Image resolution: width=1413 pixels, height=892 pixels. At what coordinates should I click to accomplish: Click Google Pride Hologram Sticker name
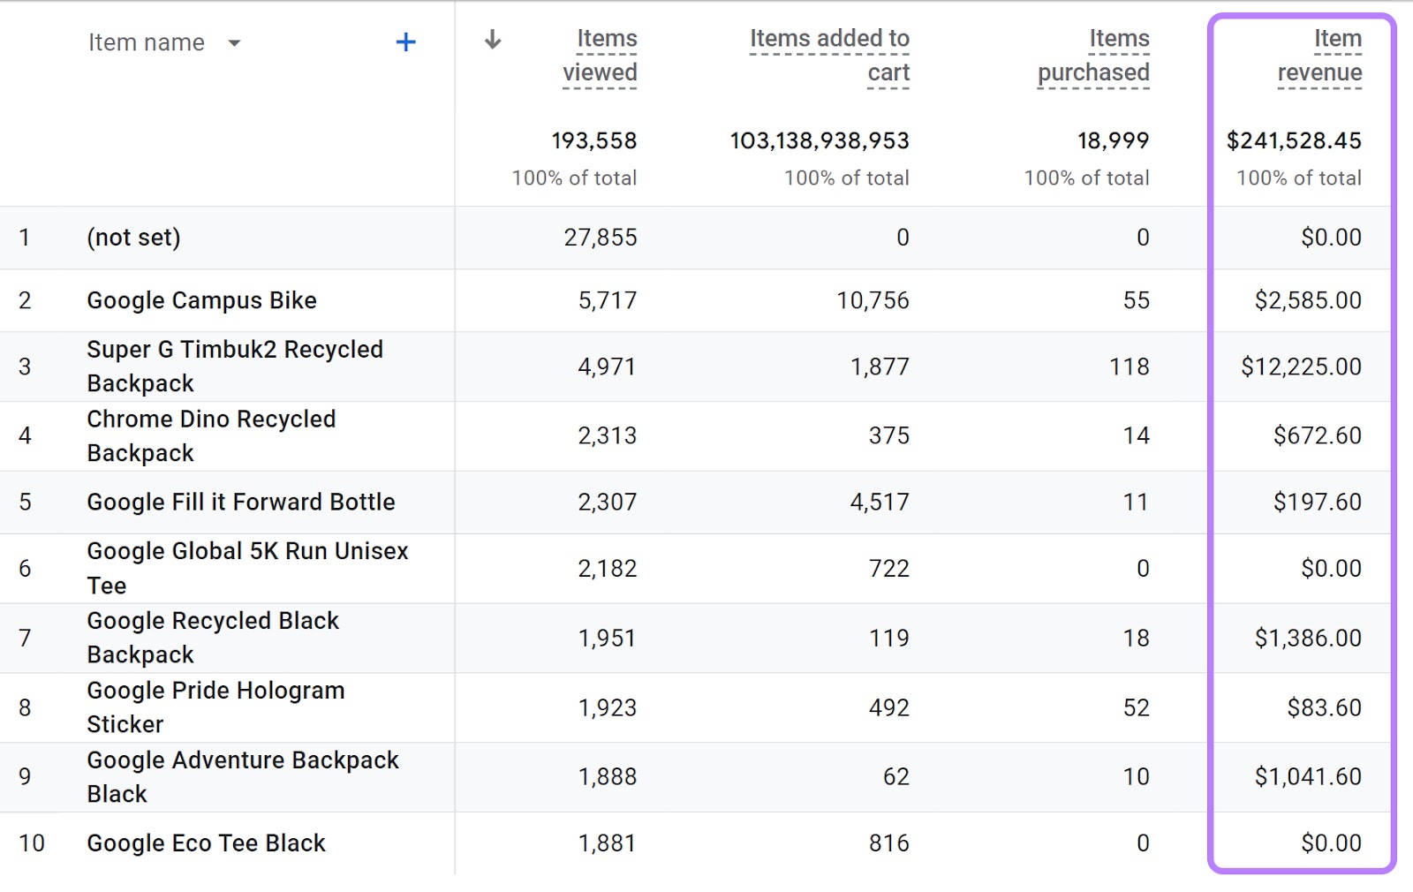tap(215, 707)
